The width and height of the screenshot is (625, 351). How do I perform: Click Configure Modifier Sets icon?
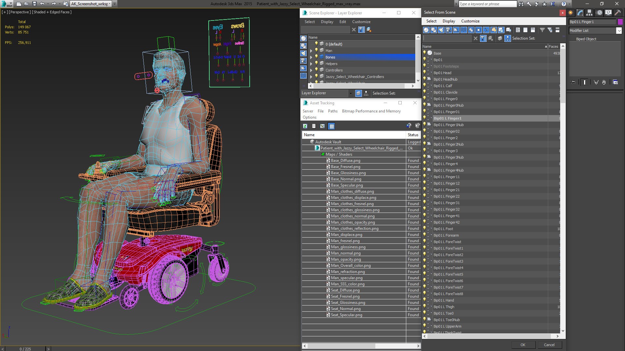click(616, 82)
